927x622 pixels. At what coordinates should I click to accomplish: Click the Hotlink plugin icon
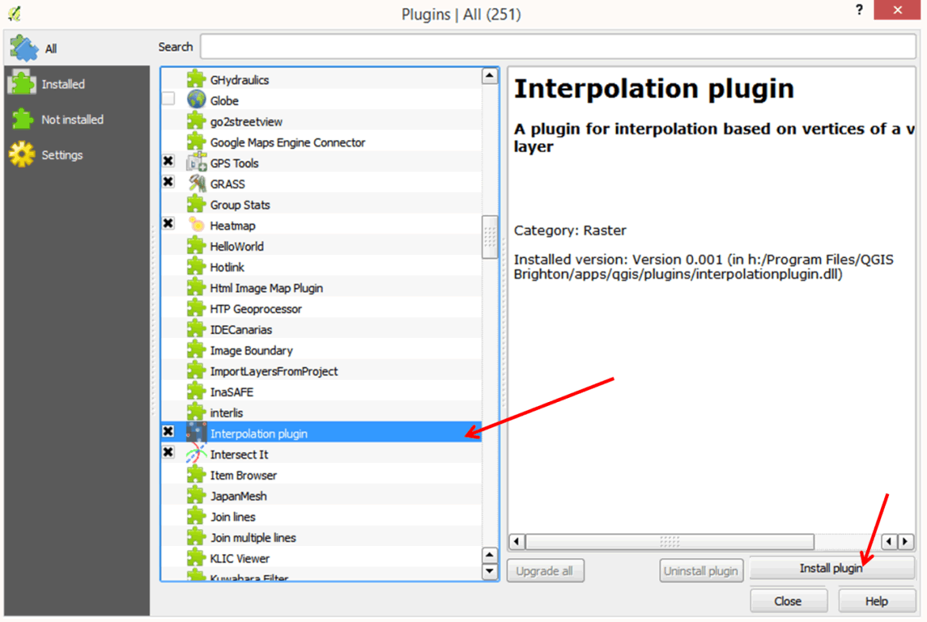pos(195,267)
